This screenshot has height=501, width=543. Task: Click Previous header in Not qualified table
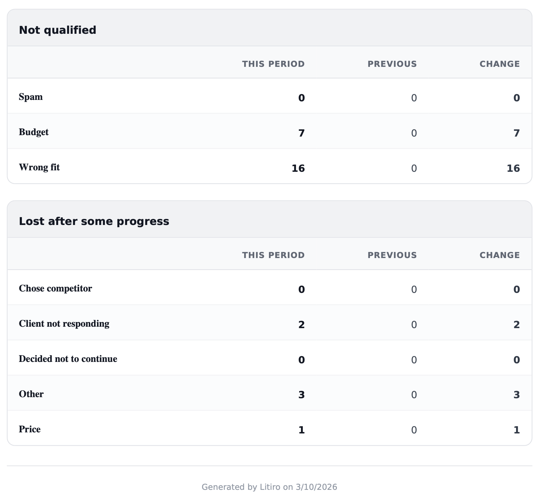coord(392,64)
